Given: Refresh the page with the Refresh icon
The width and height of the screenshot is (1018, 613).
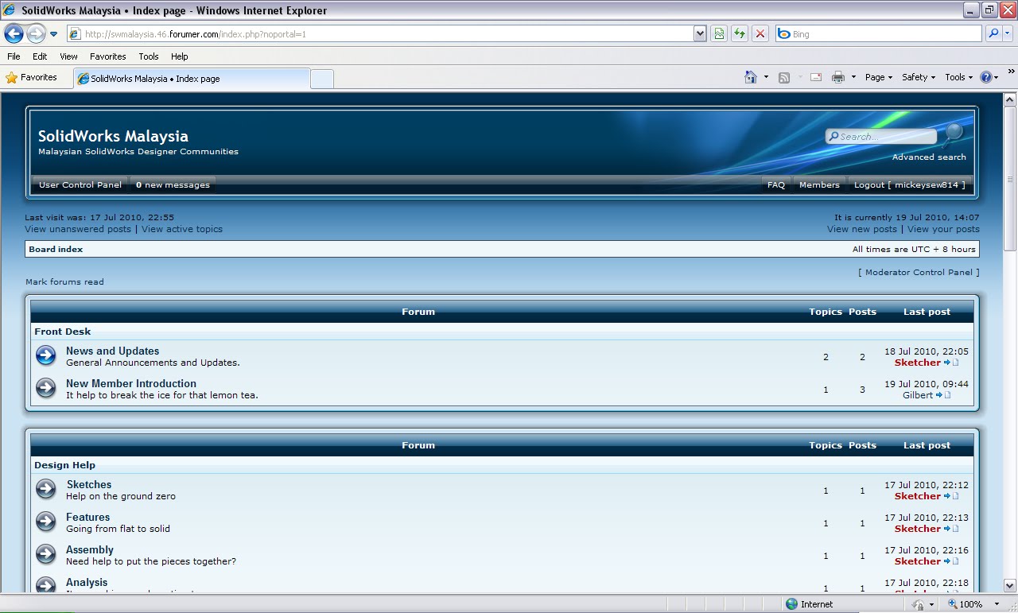Looking at the screenshot, I should 740,34.
